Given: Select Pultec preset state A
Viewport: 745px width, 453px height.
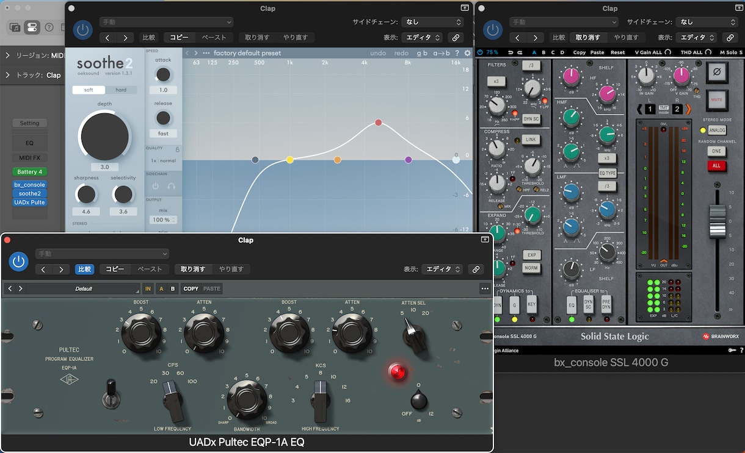Looking at the screenshot, I should [162, 288].
